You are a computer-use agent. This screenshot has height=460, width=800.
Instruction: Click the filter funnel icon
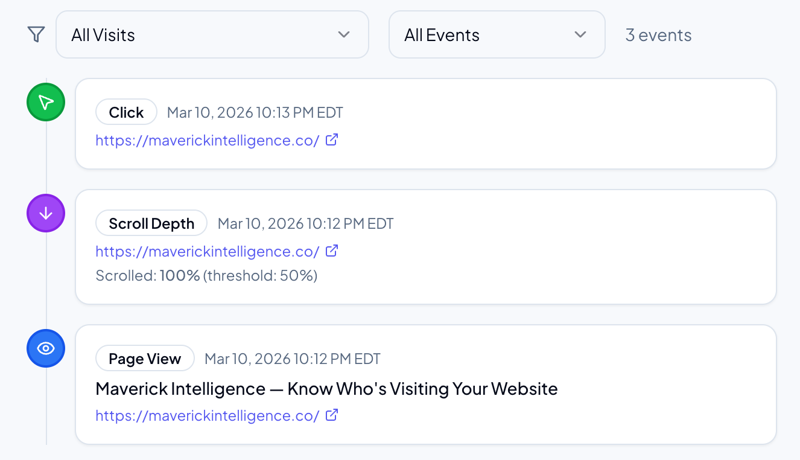[x=36, y=34]
